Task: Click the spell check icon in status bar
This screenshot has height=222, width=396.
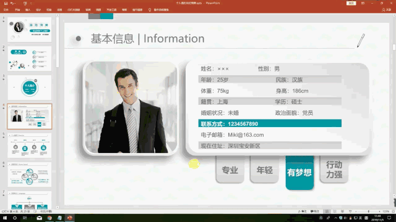Action: tap(36, 212)
